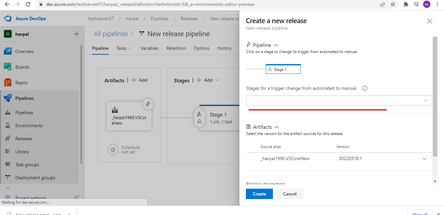Viewport: 443px width, 215px height.
Task: Bookmark this page with the star icon
Action: pyautogui.click(x=393, y=4)
